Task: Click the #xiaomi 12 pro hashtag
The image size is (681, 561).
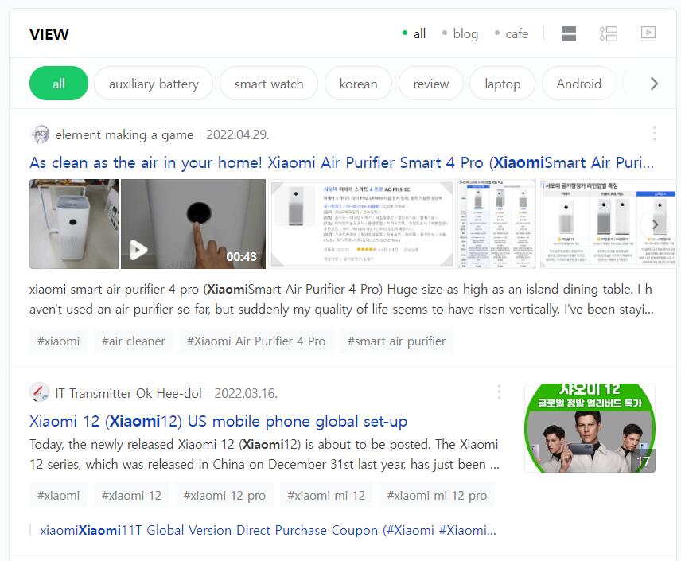Action: tap(224, 496)
